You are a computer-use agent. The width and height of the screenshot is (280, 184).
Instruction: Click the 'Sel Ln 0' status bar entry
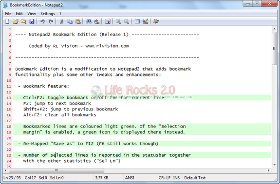click(x=57, y=178)
